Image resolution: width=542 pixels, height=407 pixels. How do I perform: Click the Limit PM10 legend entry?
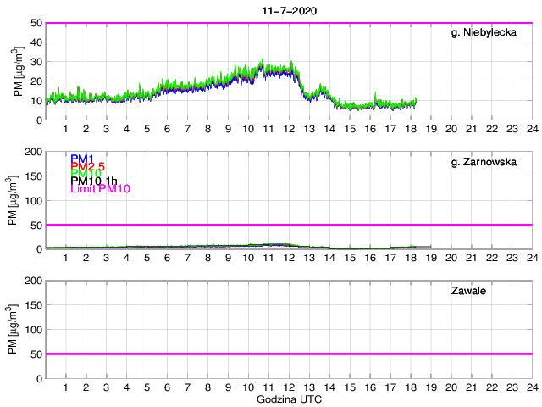(x=100, y=188)
